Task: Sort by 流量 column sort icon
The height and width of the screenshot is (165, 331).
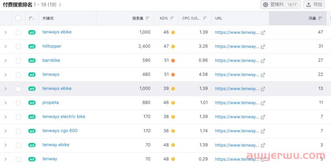Action: [320, 18]
